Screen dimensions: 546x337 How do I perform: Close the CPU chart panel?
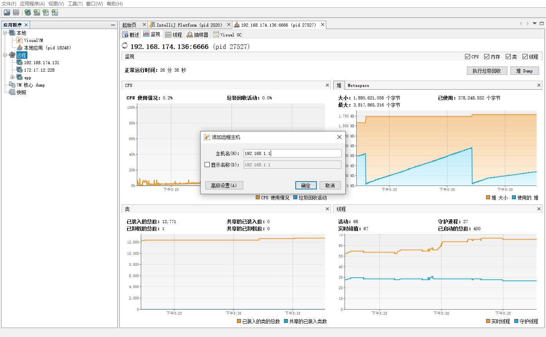(327, 85)
